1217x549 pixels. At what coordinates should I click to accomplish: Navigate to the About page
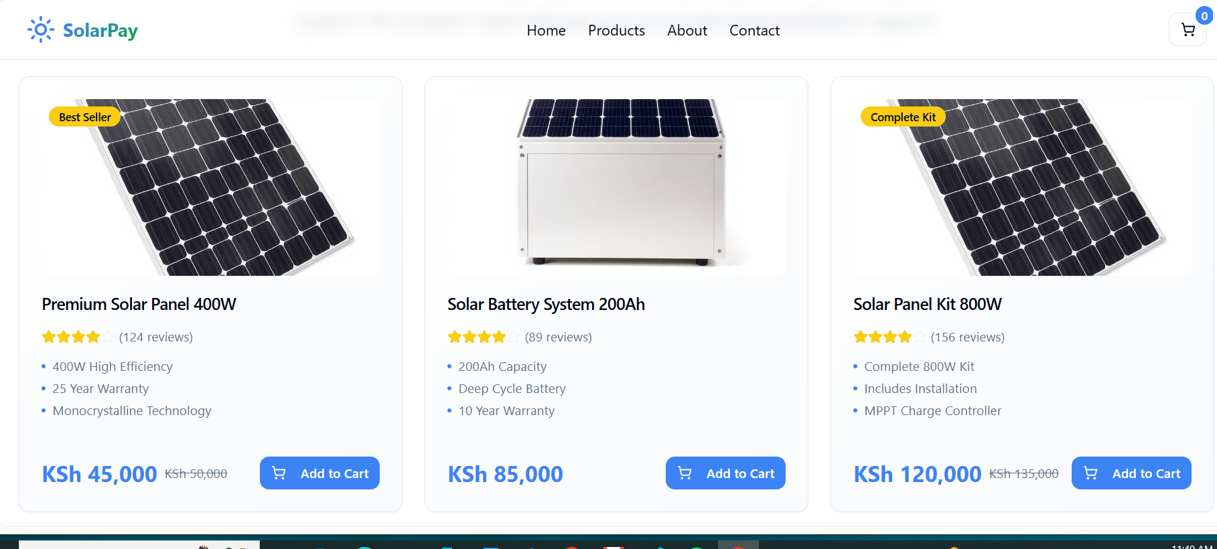[x=687, y=31]
